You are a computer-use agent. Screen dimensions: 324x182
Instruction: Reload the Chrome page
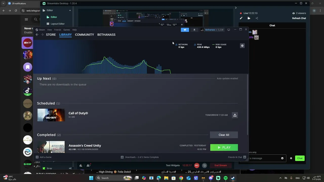pos(16,11)
